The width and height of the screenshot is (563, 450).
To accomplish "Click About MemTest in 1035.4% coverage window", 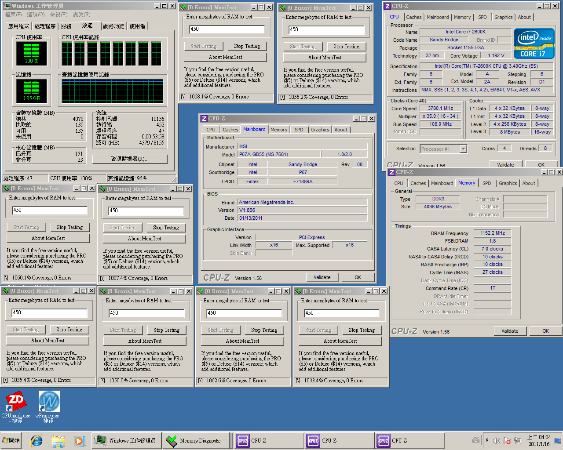I will pos(48,341).
